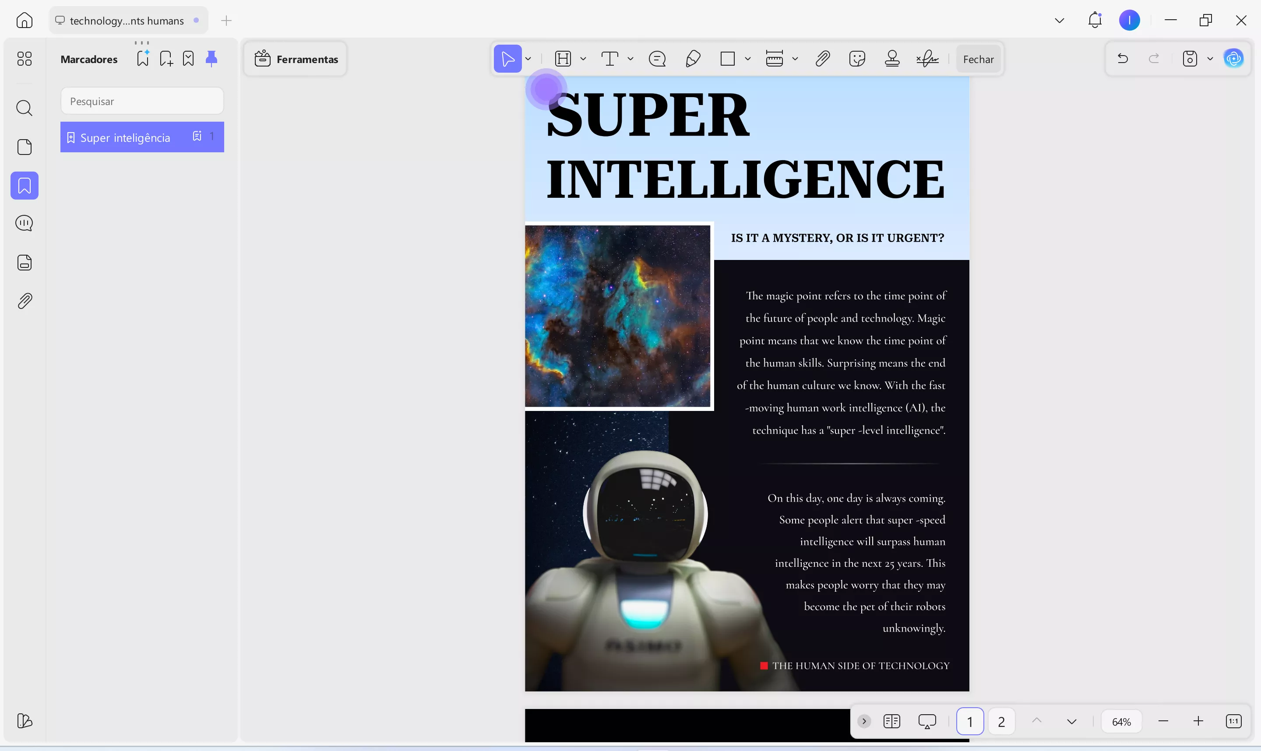Add a comment note tool
Viewport: 1261px width, 751px height.
click(657, 59)
